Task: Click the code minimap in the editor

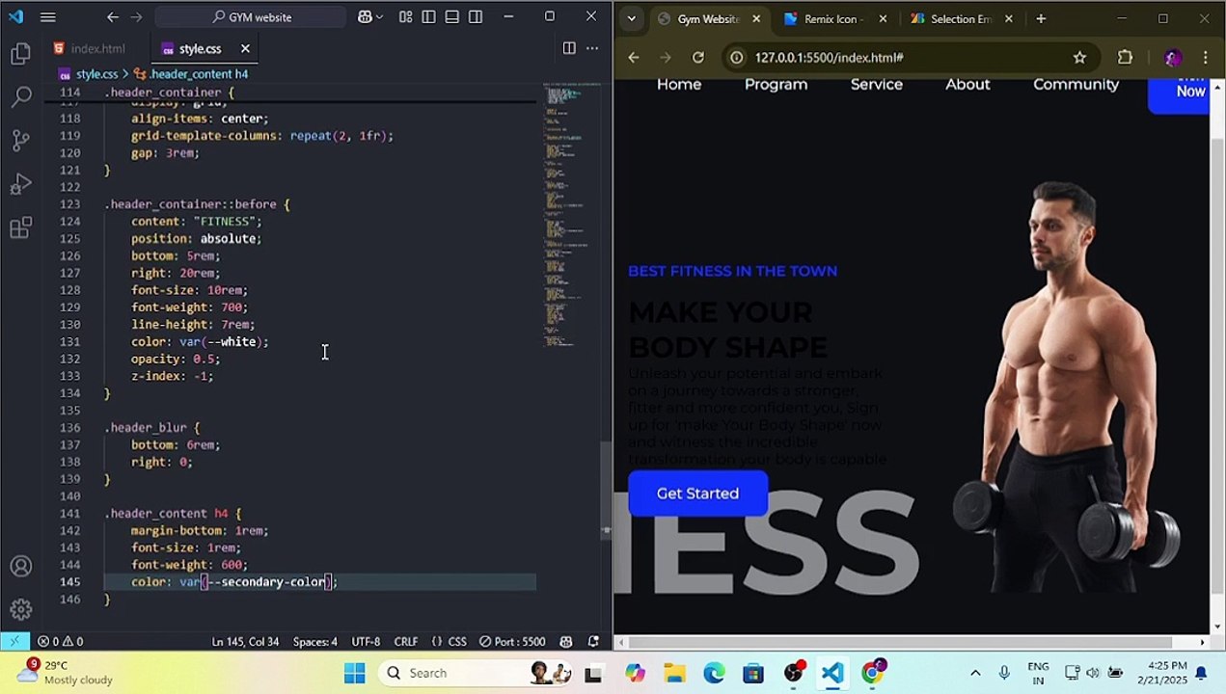Action: tap(571, 214)
